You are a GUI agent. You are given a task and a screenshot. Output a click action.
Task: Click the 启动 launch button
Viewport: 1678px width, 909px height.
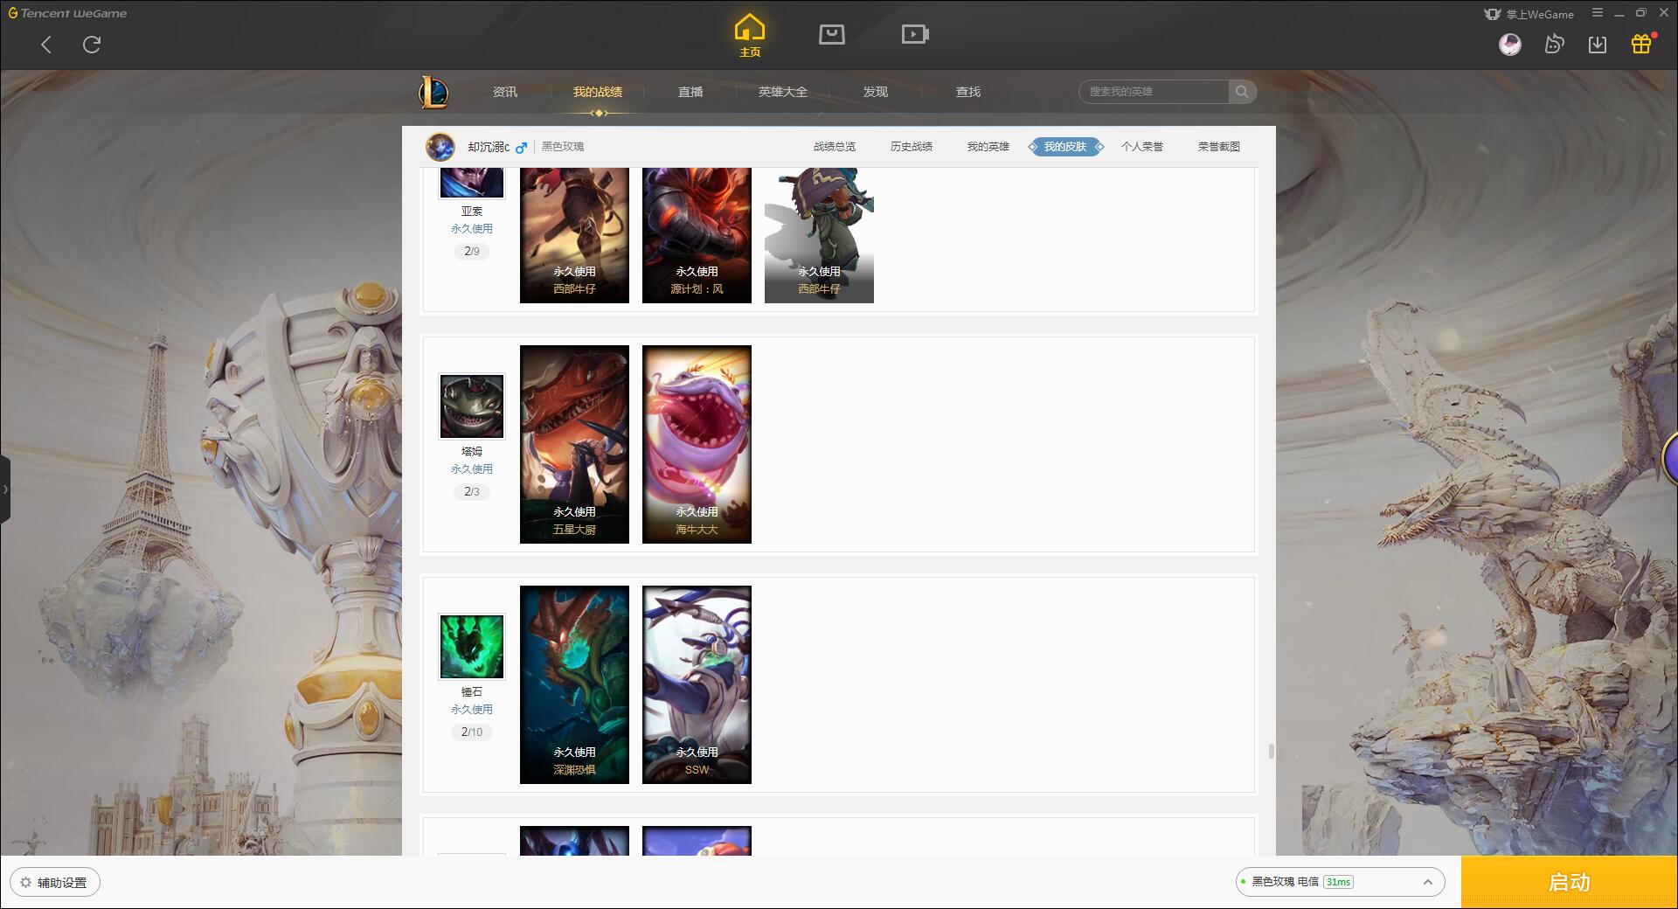1570,883
